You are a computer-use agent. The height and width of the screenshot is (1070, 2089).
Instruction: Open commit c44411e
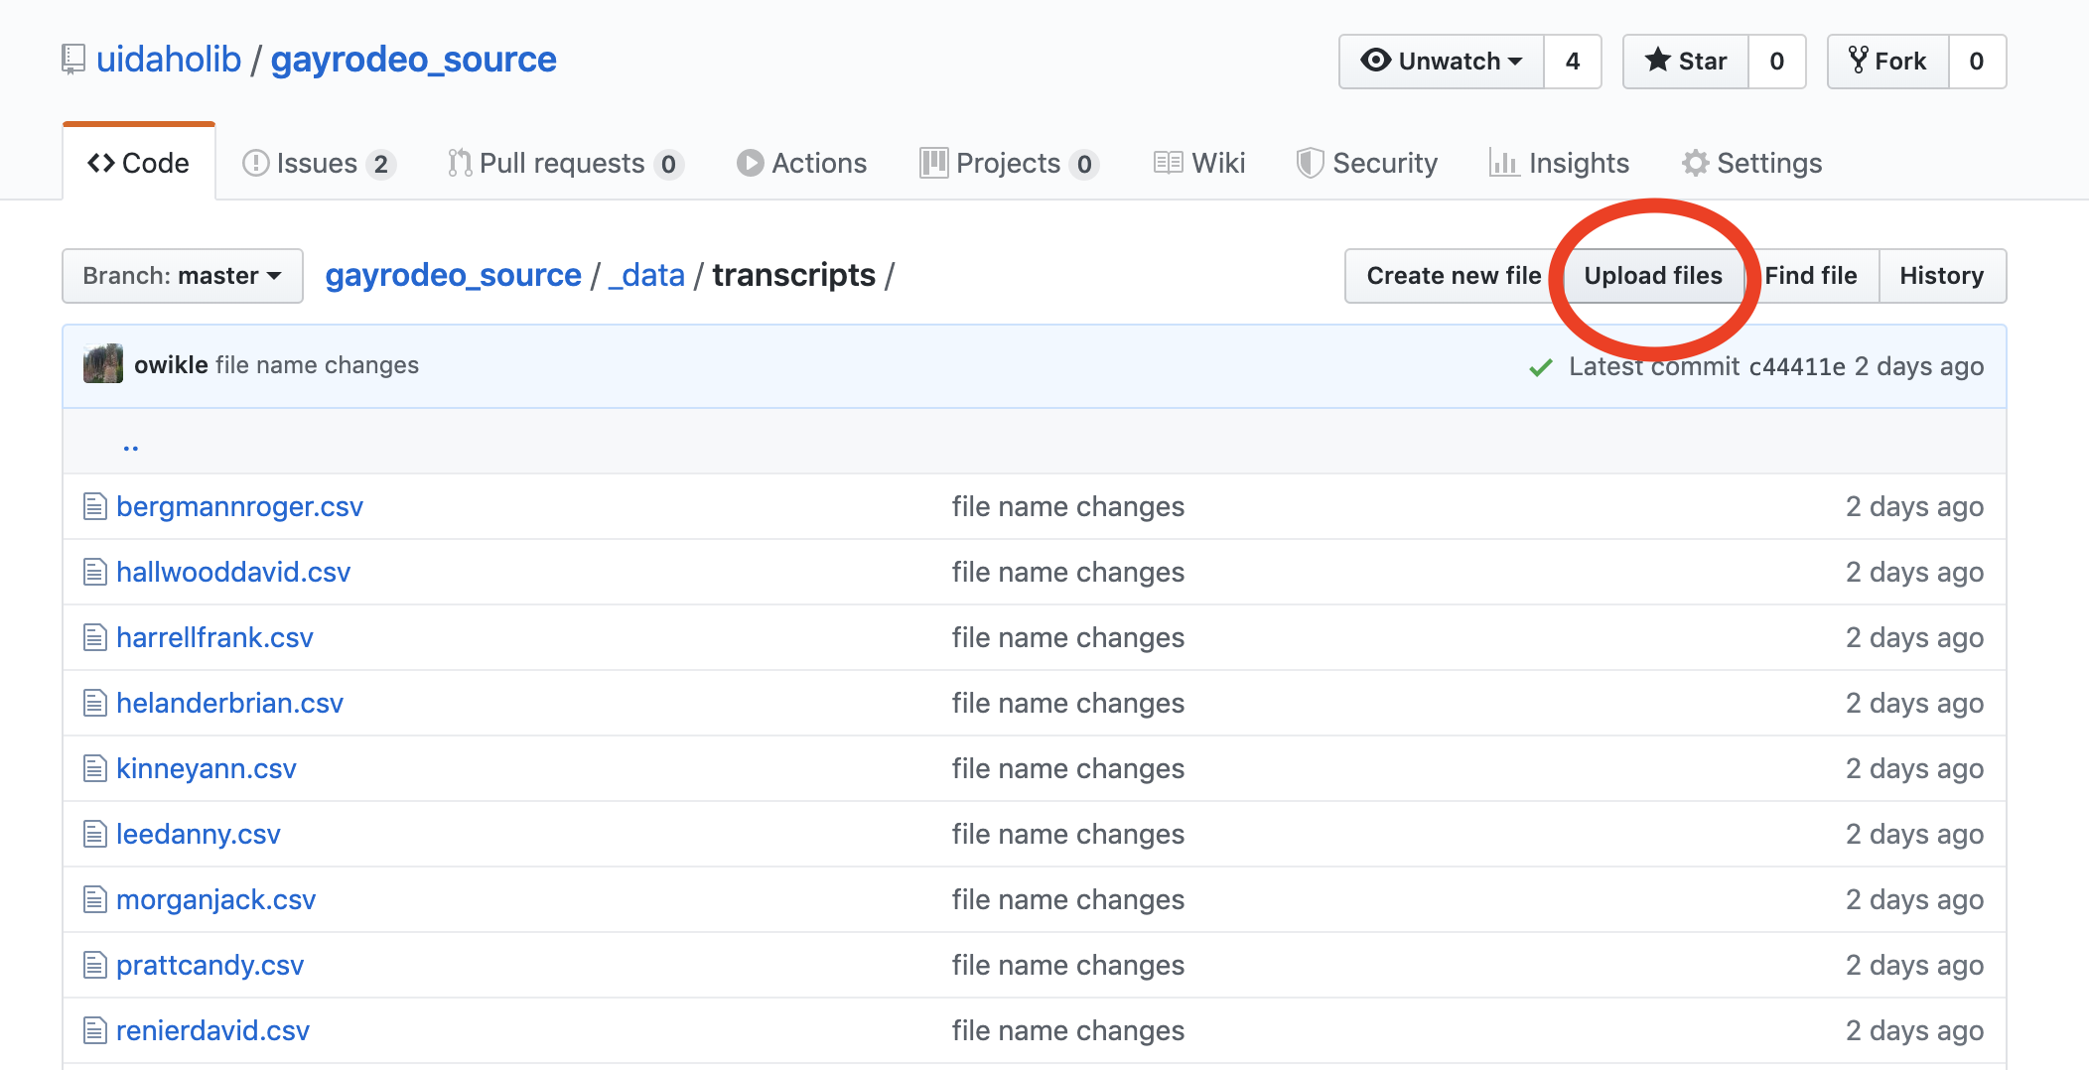(x=1800, y=366)
